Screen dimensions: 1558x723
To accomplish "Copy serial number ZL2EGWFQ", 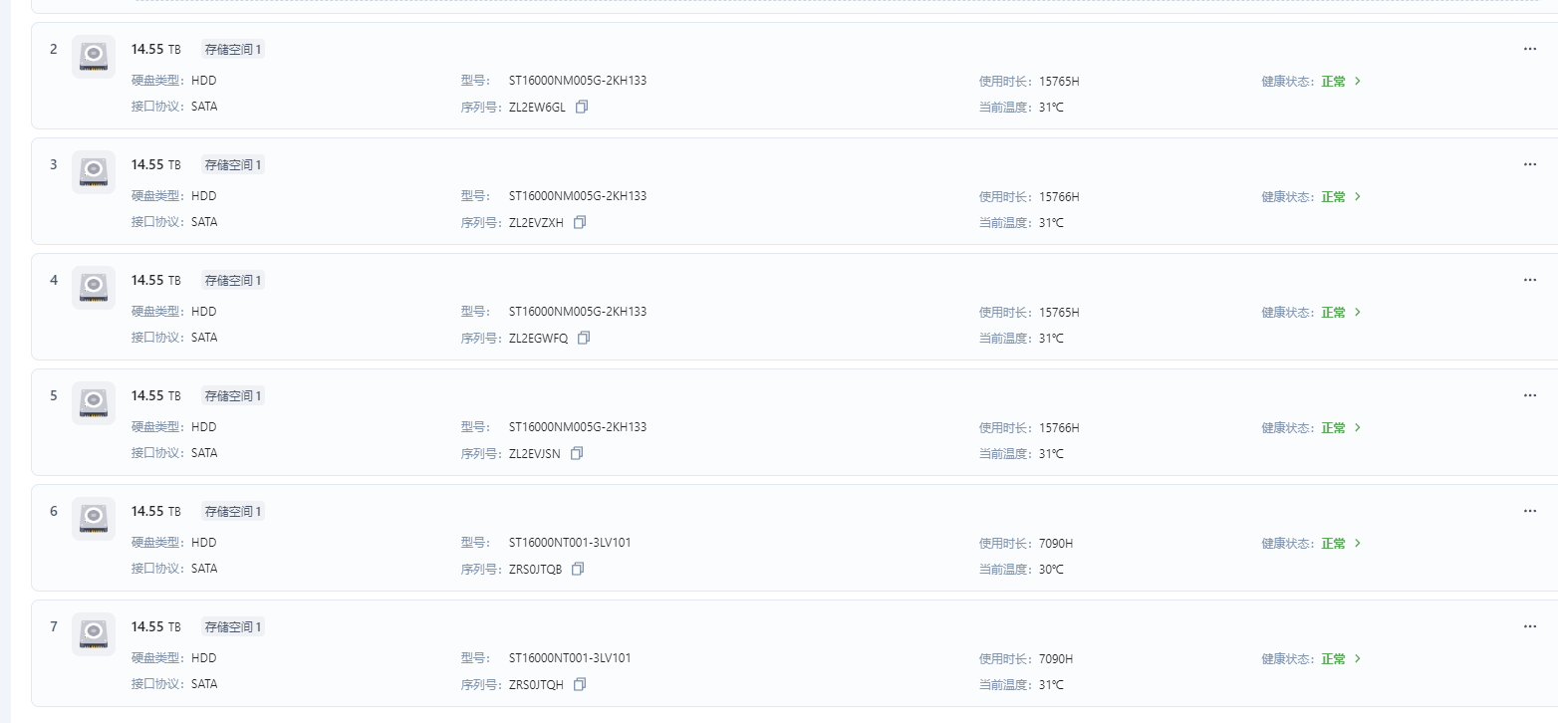I will click(584, 339).
